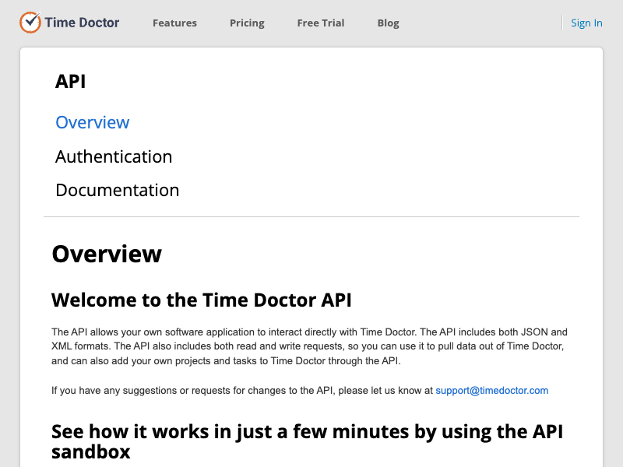Open the Documentation section
Viewport: 623px width, 467px height.
click(118, 190)
